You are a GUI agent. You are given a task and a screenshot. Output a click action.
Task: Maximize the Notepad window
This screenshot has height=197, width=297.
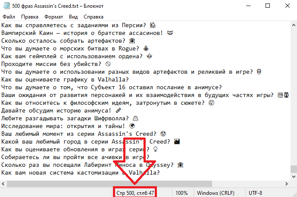(x=267, y=6)
